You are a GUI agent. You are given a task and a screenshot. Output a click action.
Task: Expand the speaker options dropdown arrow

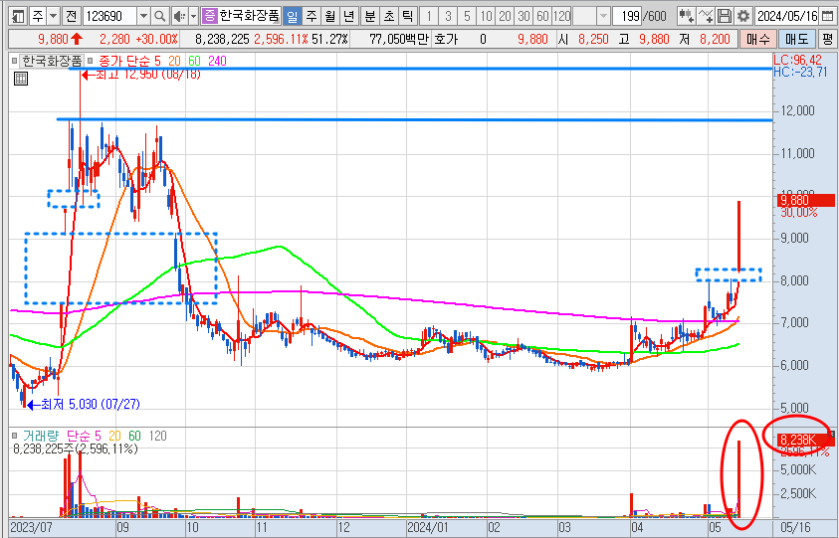(194, 16)
